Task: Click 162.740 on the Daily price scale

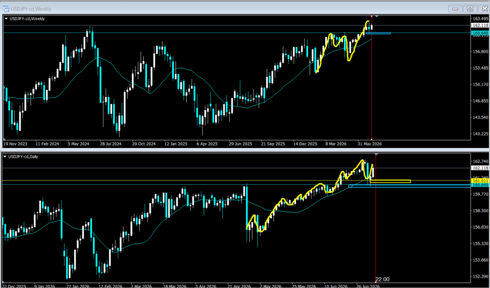Action: pos(480,161)
